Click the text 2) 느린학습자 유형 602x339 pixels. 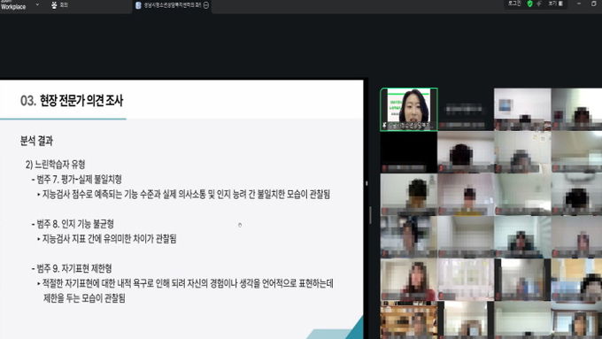point(55,165)
